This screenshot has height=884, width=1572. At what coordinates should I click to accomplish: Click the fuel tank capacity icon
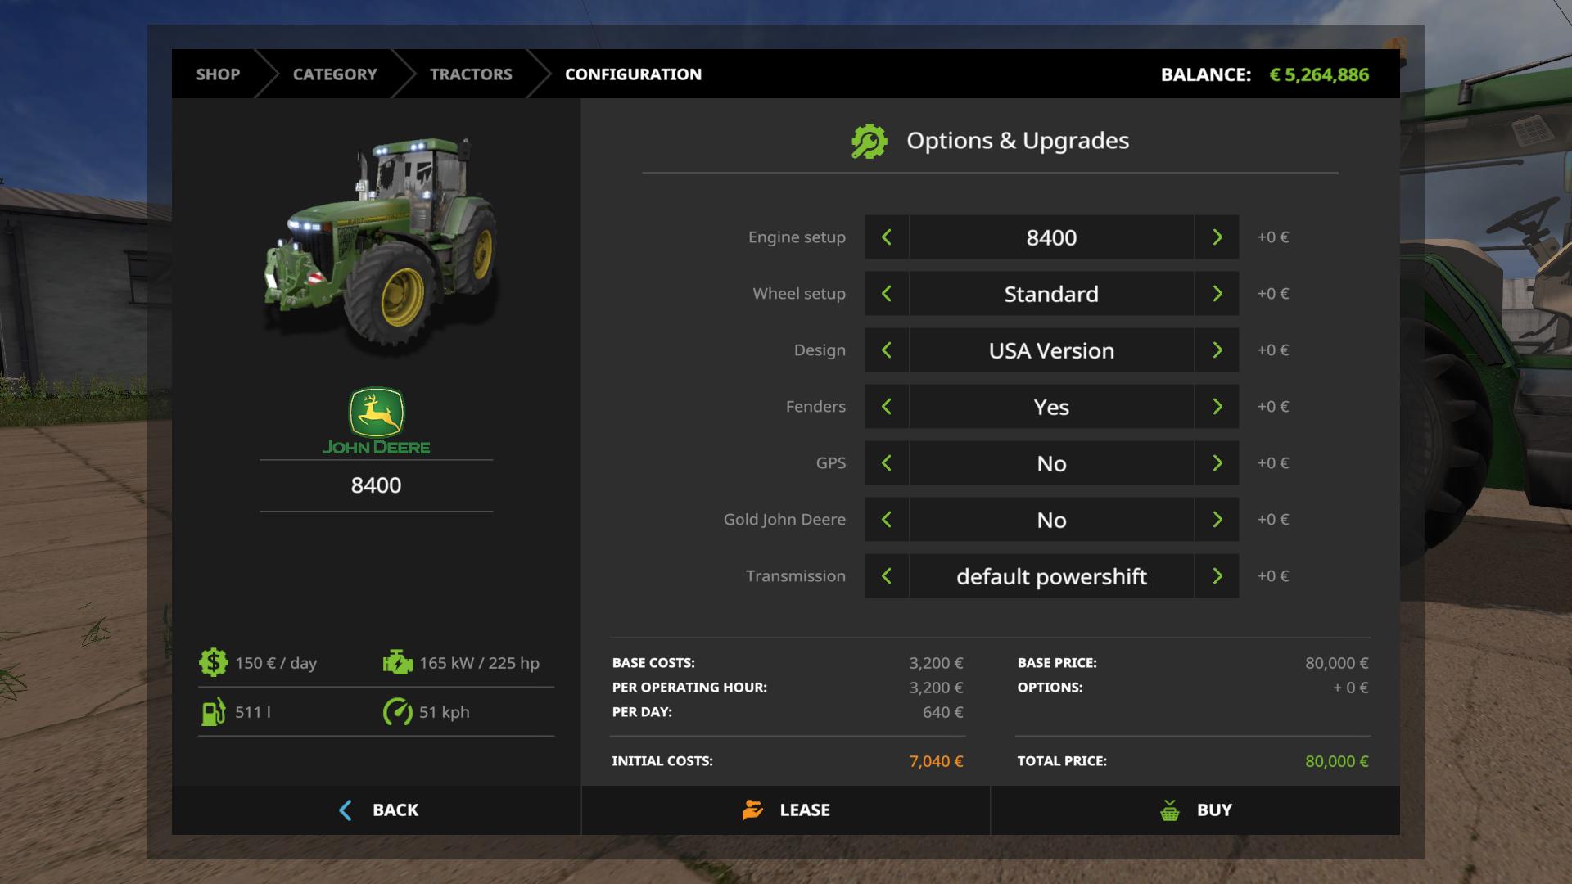pyautogui.click(x=213, y=711)
